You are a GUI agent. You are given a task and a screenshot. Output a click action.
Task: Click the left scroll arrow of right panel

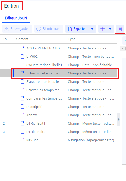tap(122, 48)
